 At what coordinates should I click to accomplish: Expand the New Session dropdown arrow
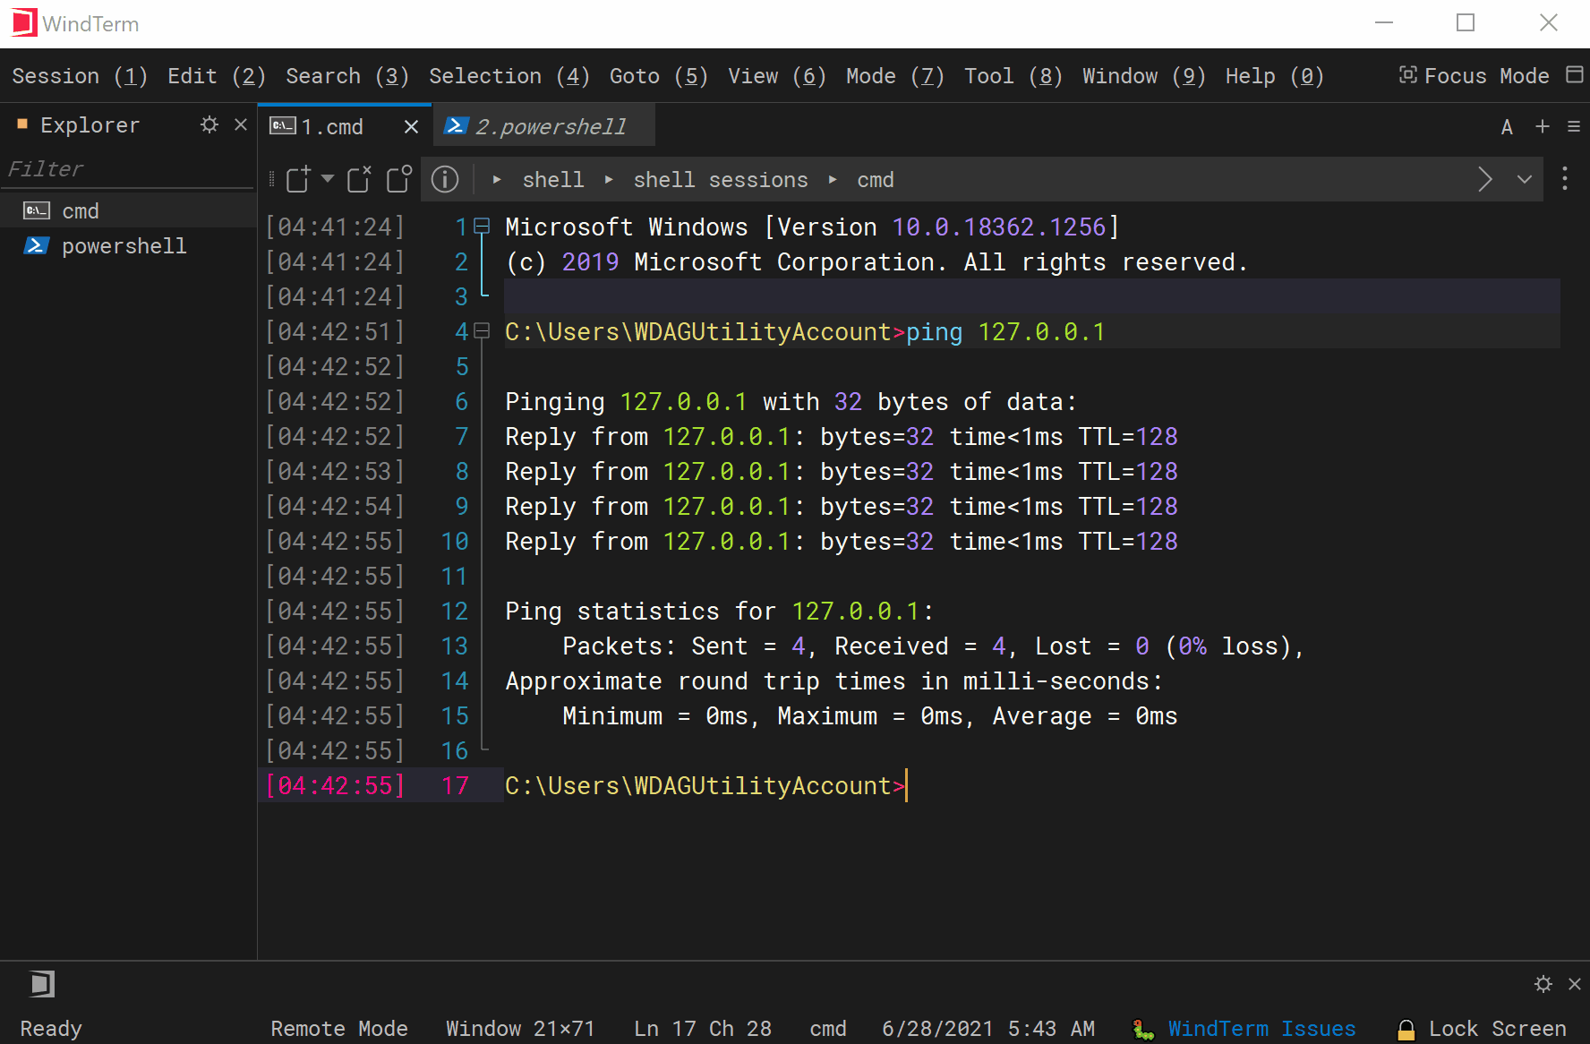(328, 178)
